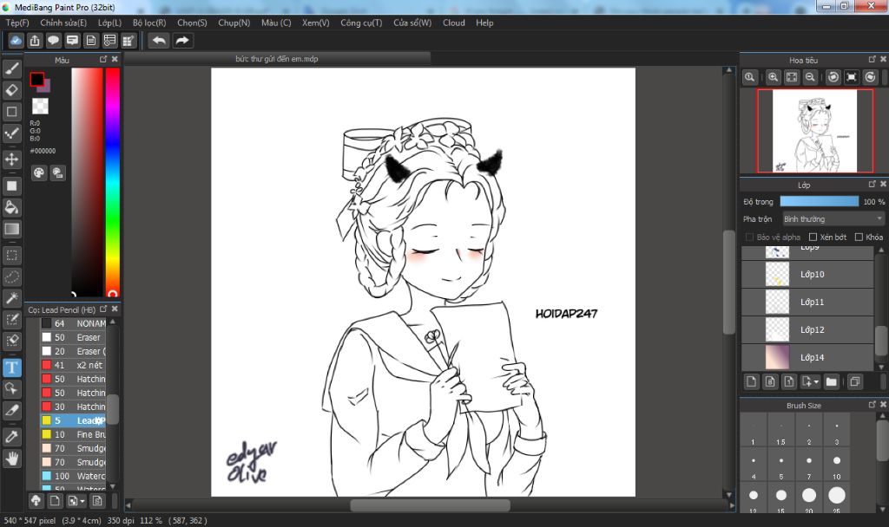Select the Fine Brush size 10 row

tap(73, 434)
